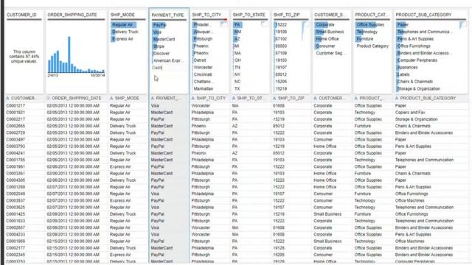
Task: Click the Small Business cell in row C0001969
Action: 327,241
